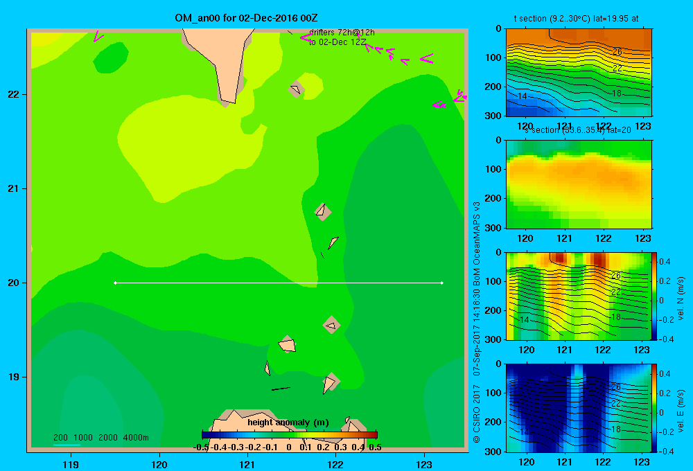Screen dimensions: 693x471
Task: Click the 'to 02-Dec 12Z' label
Action: point(337,42)
